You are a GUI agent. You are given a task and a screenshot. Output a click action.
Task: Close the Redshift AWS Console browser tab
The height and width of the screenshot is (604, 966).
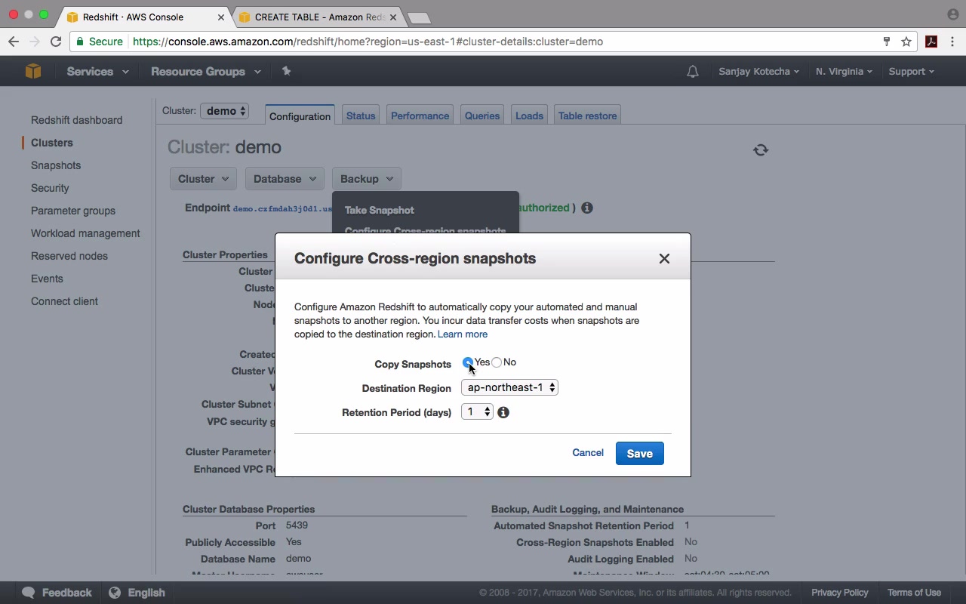pos(220,17)
